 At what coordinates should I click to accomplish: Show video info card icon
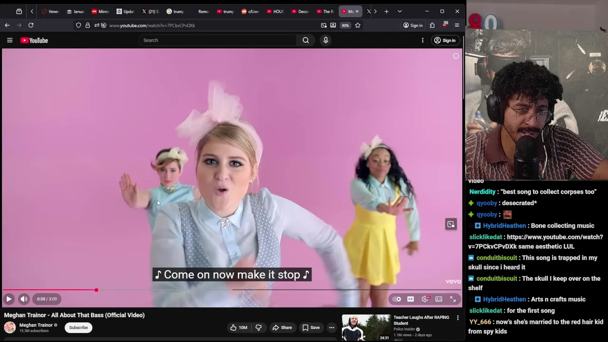click(456, 56)
